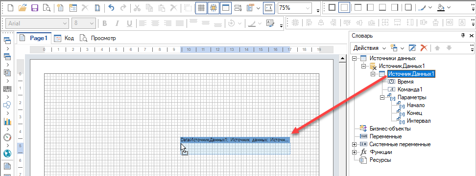This screenshot has width=476, height=176.
Task: Select the Cross bands toolbox icon
Action: click(x=7, y=56)
